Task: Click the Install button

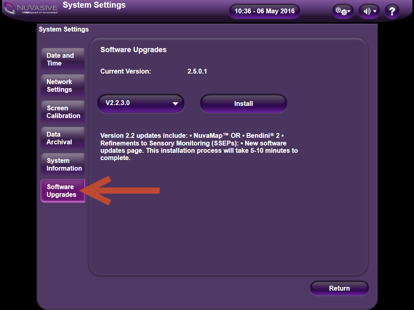Action: pyautogui.click(x=244, y=103)
